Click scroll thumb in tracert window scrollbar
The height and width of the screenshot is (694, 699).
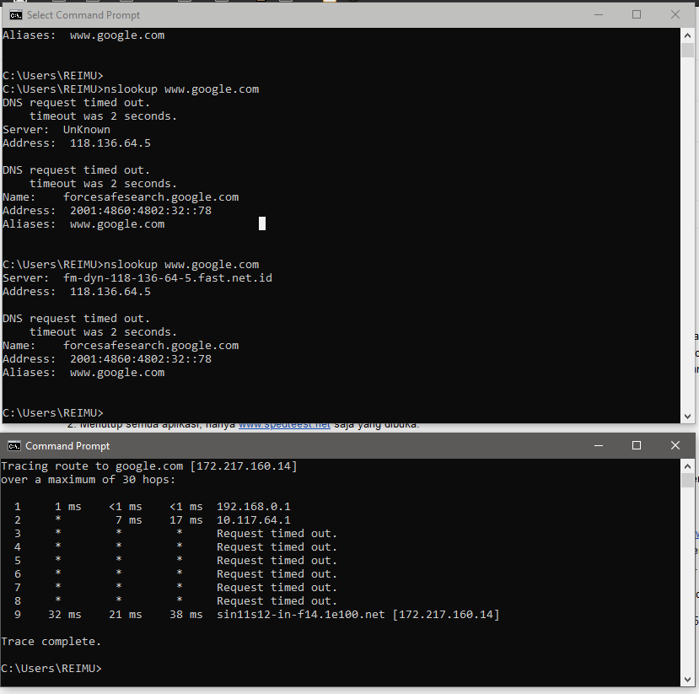(687, 480)
